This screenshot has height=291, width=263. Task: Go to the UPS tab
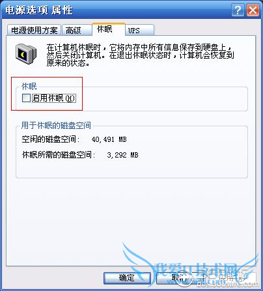(139, 30)
